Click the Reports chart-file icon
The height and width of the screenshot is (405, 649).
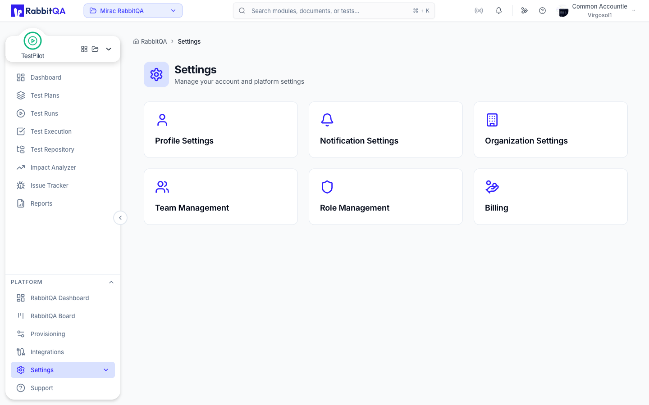click(21, 203)
